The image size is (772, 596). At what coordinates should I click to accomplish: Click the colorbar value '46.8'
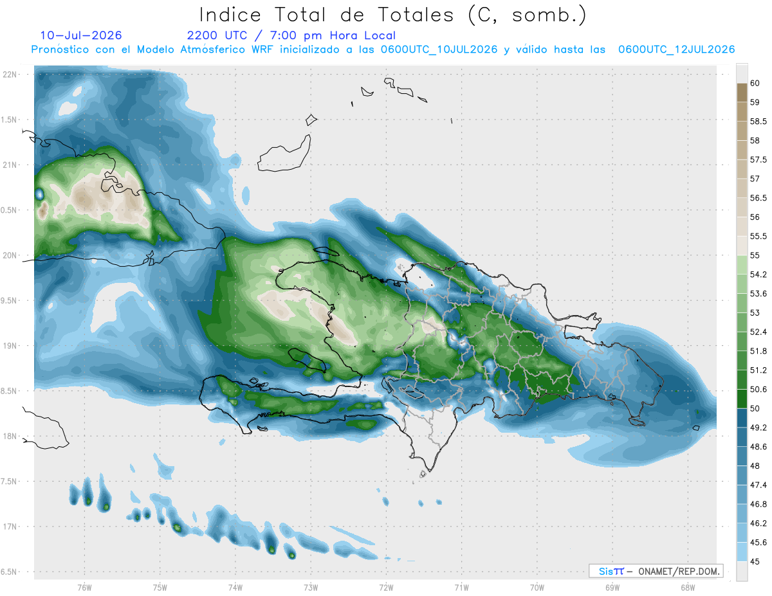coord(758,504)
